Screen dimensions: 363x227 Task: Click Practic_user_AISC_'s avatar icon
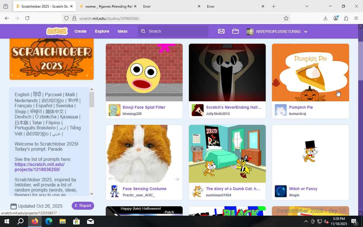point(115,191)
